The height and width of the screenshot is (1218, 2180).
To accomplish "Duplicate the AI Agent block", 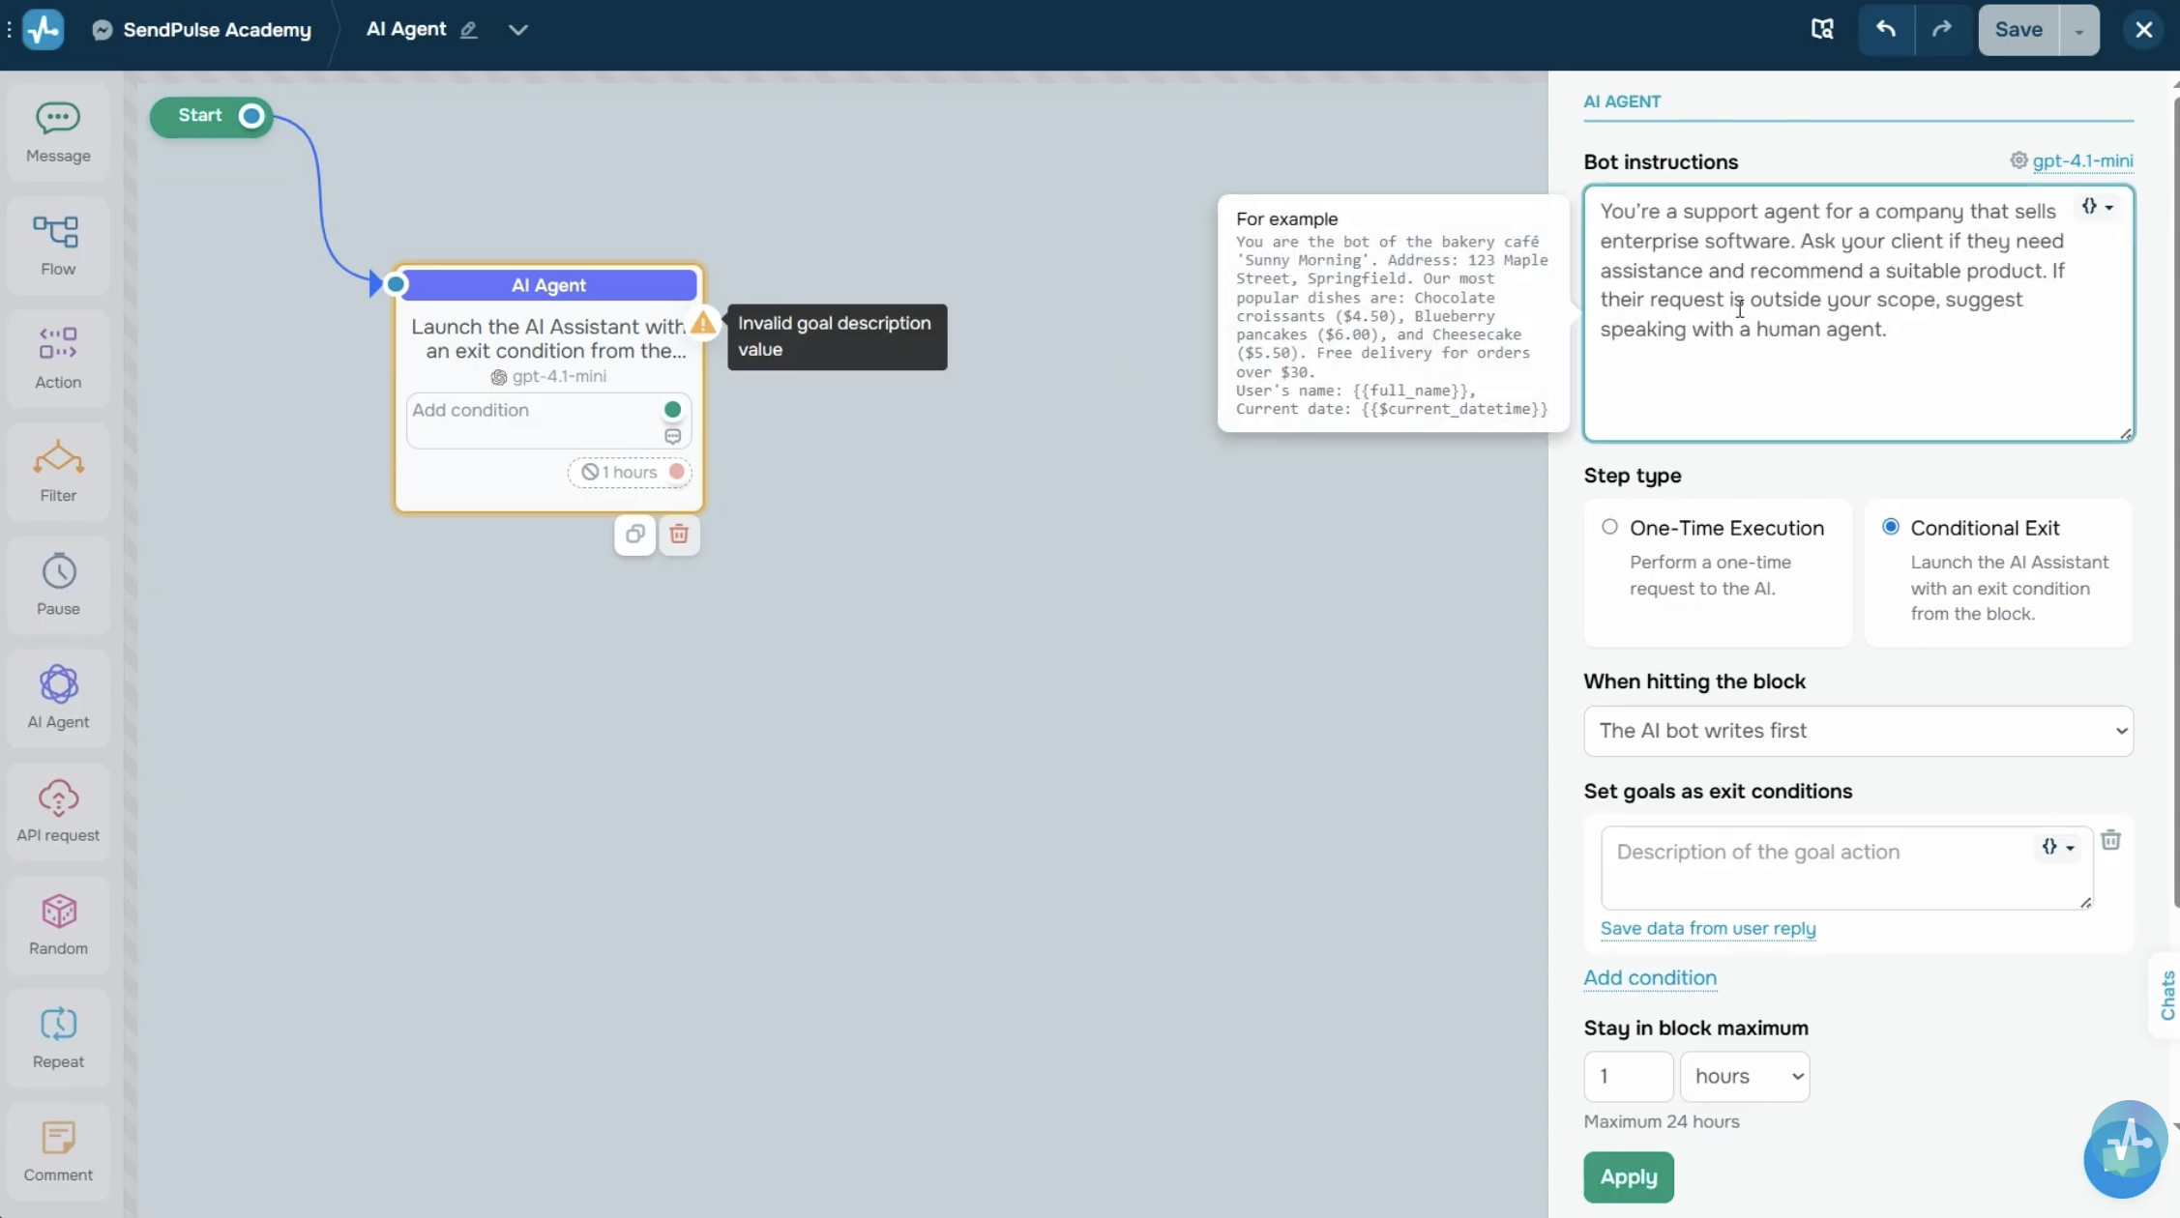I will click(634, 535).
